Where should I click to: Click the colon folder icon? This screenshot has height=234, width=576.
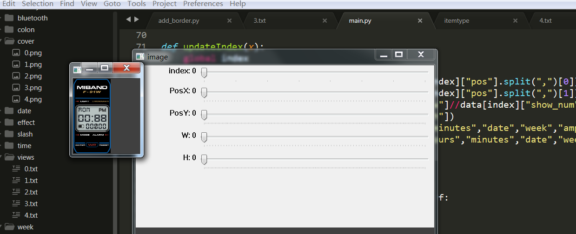8,30
